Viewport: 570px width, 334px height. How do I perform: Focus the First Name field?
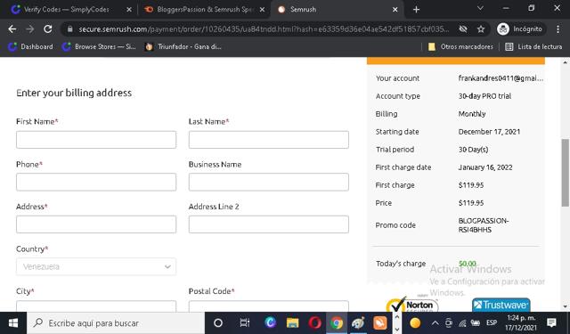96,140
